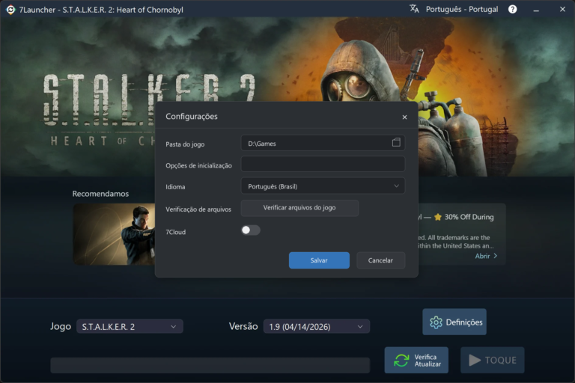Click Verificar arquivos do jogo button

tap(299, 208)
